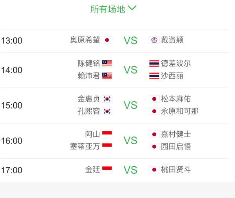The image size is (235, 198).
Task: Open the 13:00 match VS details
Action: [x=130, y=40]
